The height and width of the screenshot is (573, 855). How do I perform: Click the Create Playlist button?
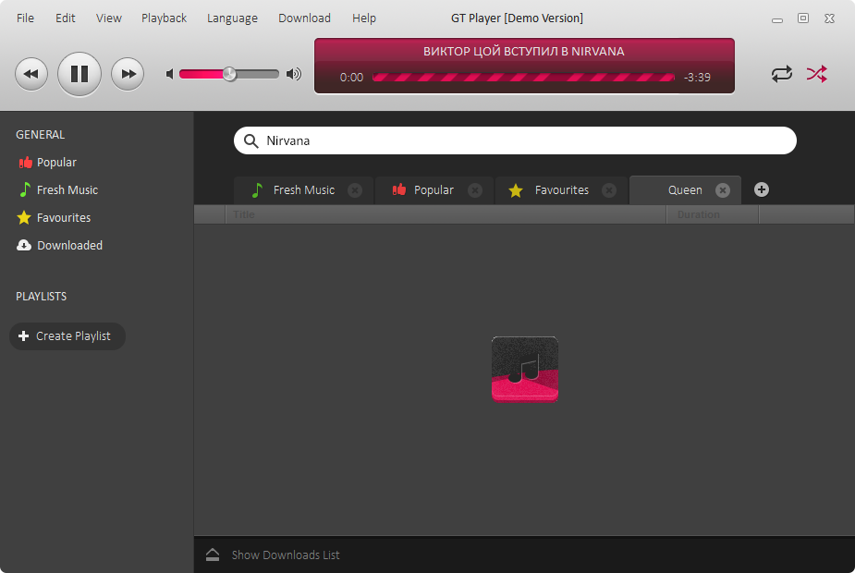pyautogui.click(x=67, y=336)
